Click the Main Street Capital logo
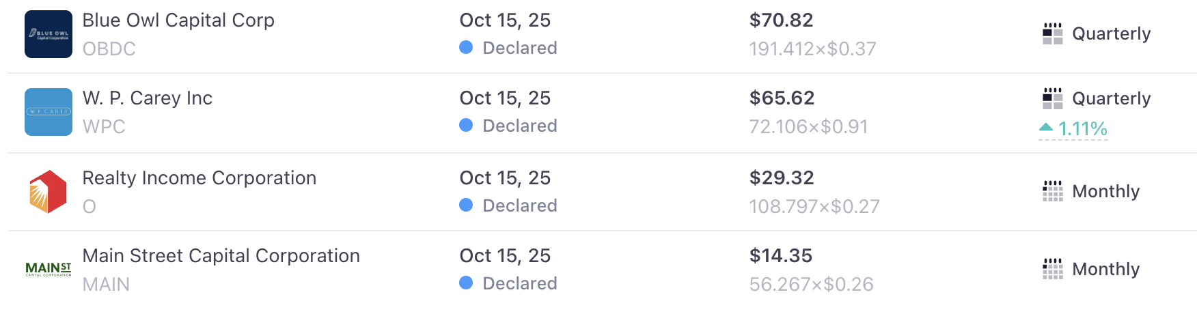The height and width of the screenshot is (314, 1197). [49, 269]
